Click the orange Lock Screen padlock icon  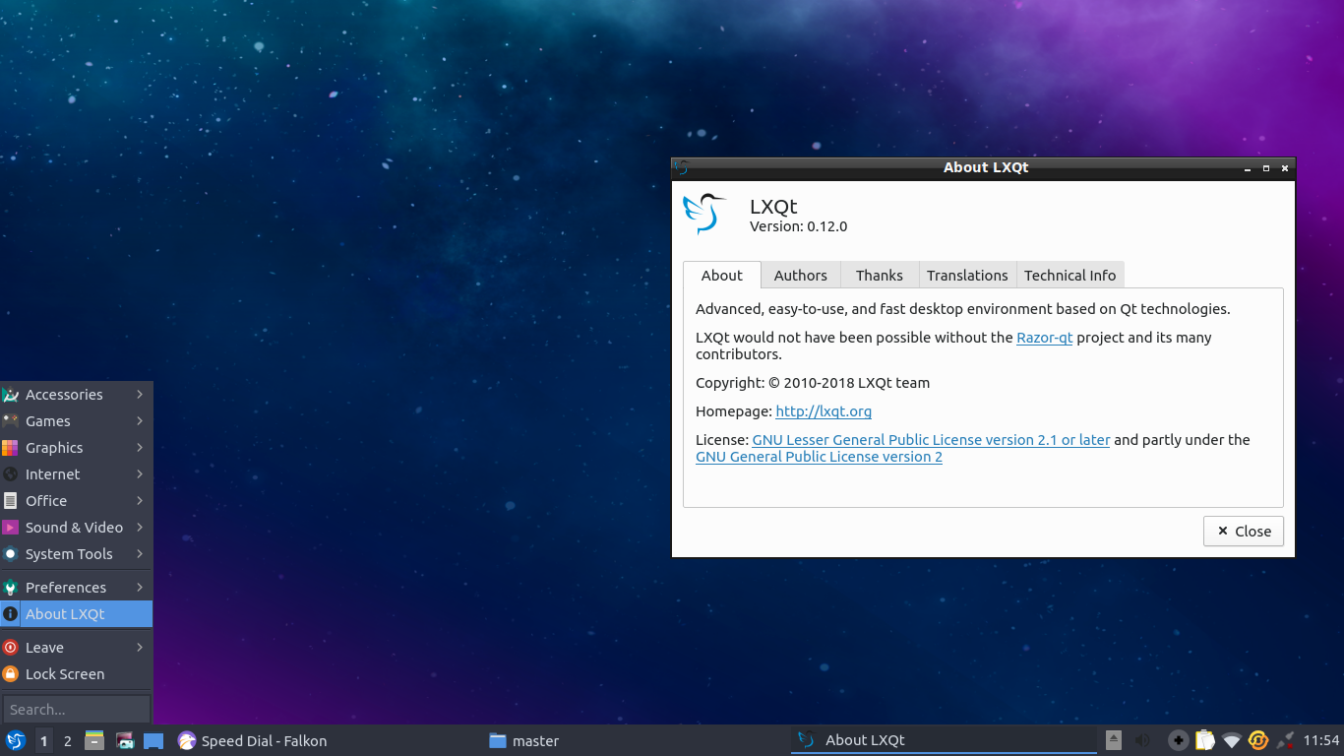tap(11, 674)
